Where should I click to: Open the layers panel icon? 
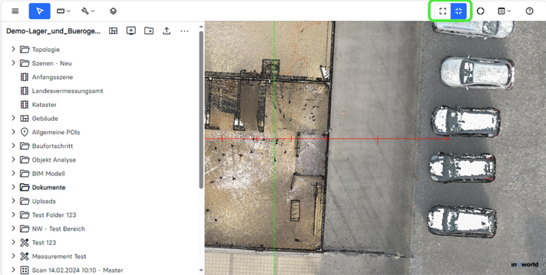tap(113, 11)
